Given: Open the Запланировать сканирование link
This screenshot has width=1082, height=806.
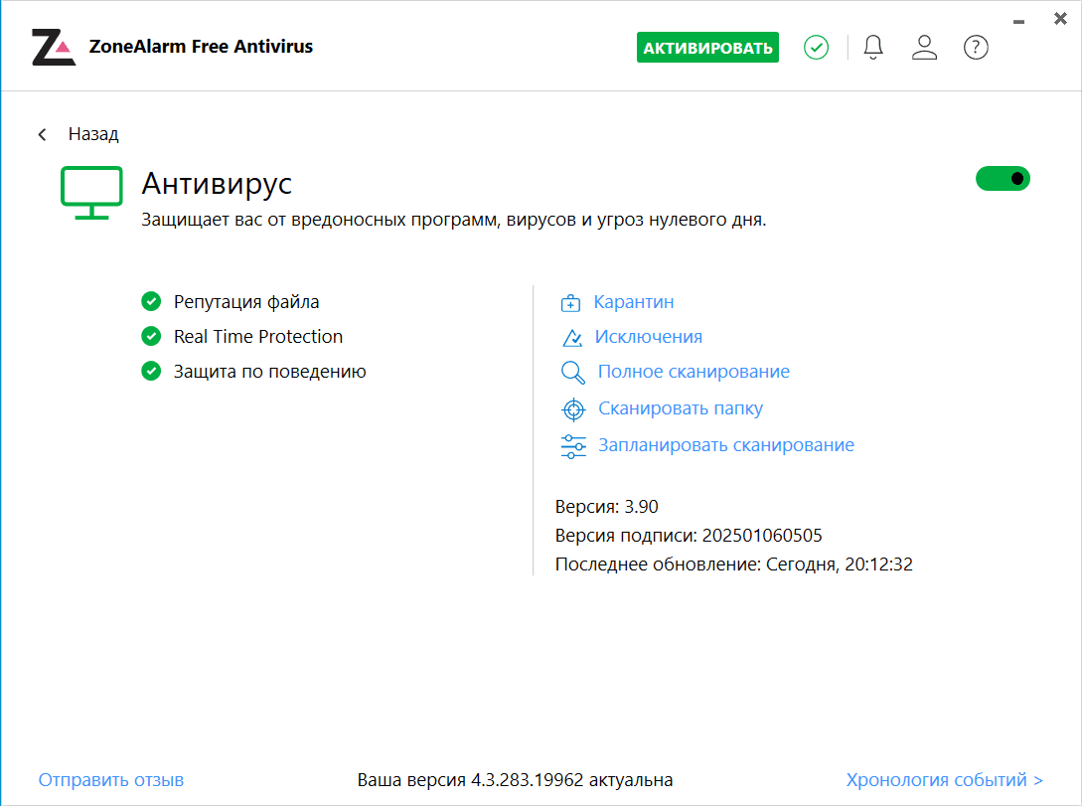Looking at the screenshot, I should click(726, 445).
